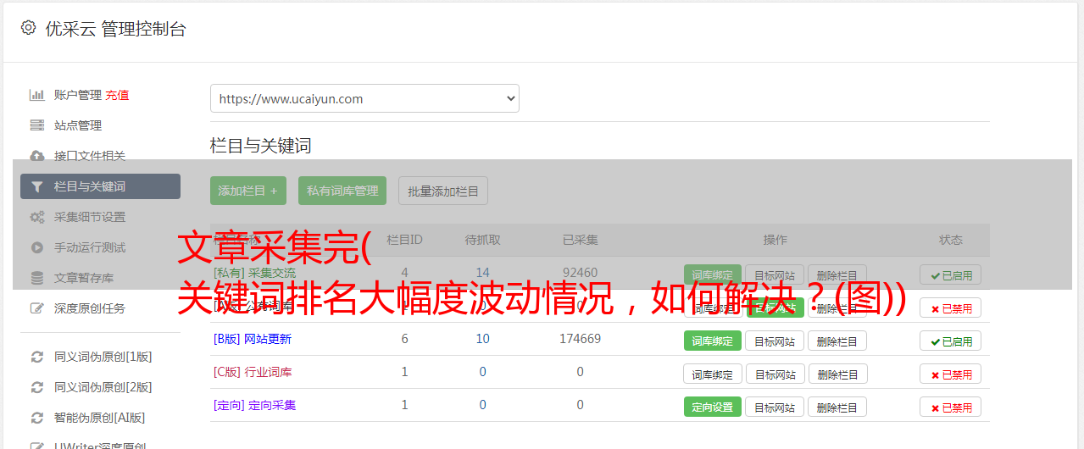Click the 操作 table header
This screenshot has width=1084, height=449.
775,240
